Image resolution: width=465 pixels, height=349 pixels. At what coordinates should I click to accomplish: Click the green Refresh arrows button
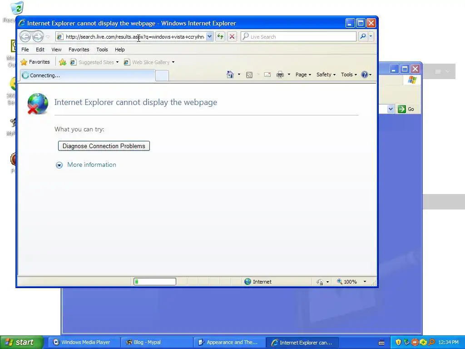tap(220, 36)
